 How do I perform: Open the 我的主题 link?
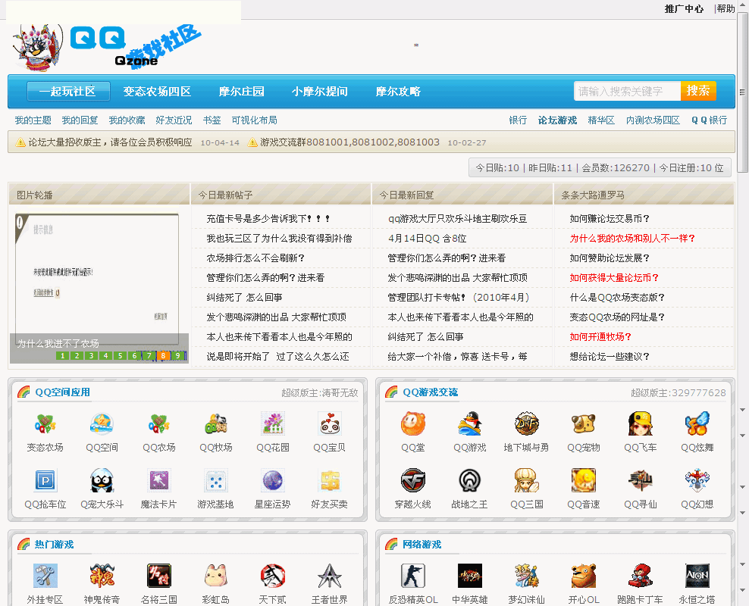tap(33, 120)
